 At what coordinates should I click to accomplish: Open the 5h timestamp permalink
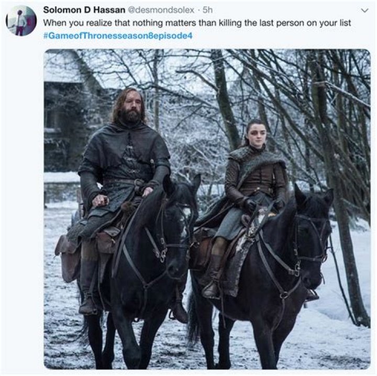(x=207, y=10)
